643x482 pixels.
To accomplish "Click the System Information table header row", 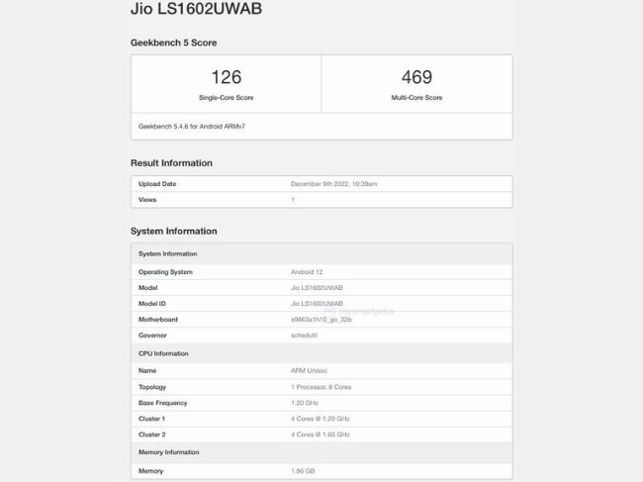I will point(321,254).
